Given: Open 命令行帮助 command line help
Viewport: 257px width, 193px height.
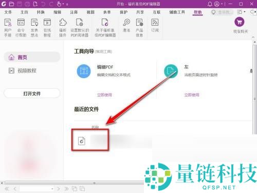Looking at the screenshot, I should point(21,28).
